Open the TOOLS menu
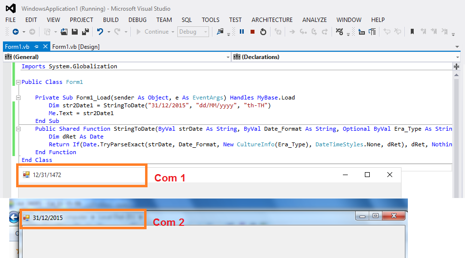Viewport: 465px width, 258px height. click(x=211, y=20)
